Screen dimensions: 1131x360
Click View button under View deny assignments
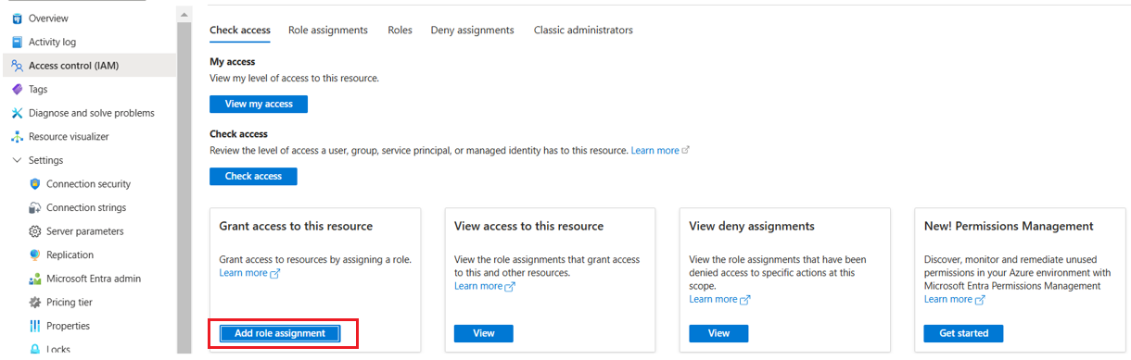pos(718,334)
